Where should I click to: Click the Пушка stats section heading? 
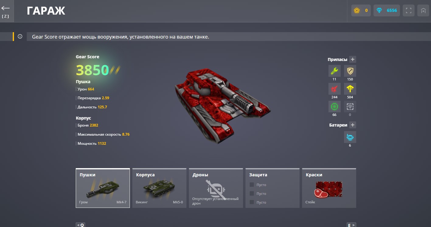click(x=83, y=82)
